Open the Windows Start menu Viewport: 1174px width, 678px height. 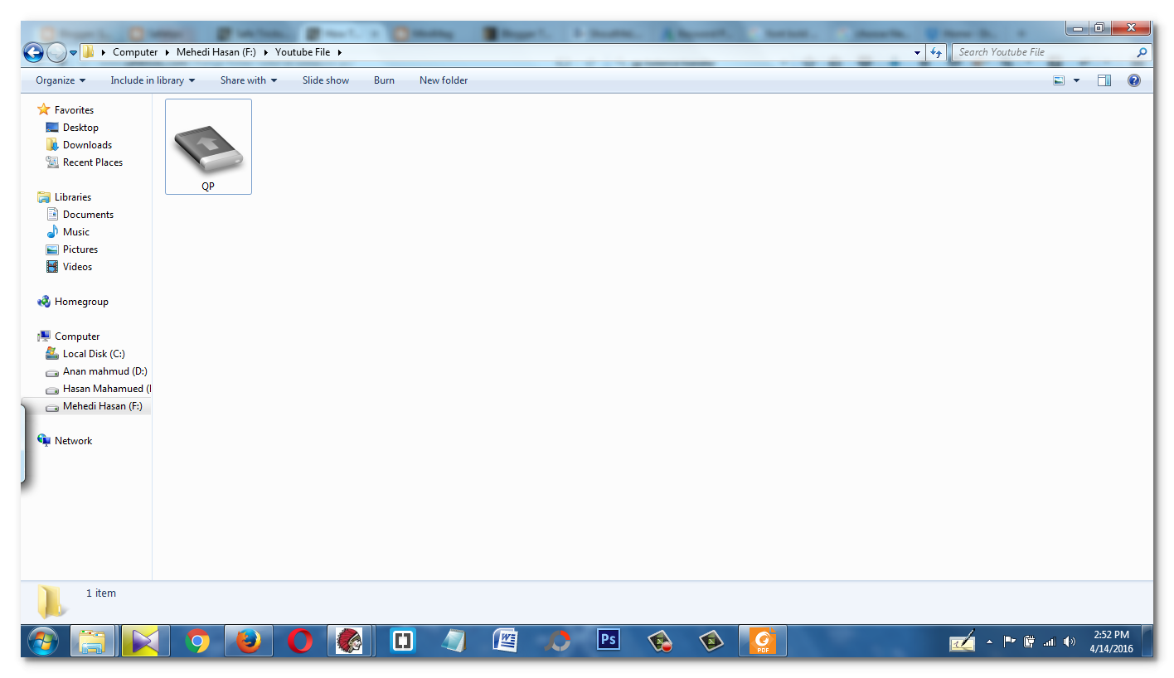[x=42, y=641]
